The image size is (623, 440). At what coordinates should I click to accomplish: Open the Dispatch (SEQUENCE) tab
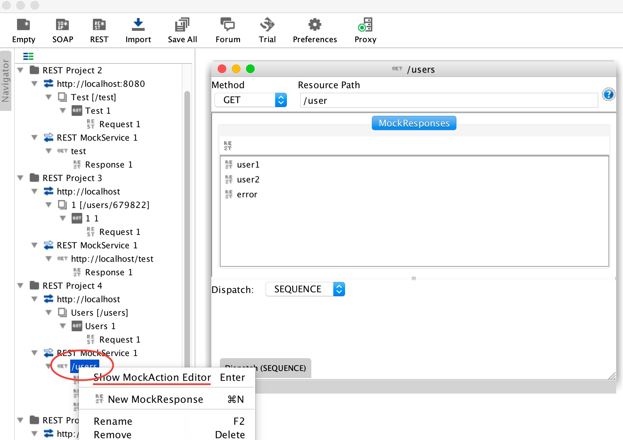coord(265,368)
